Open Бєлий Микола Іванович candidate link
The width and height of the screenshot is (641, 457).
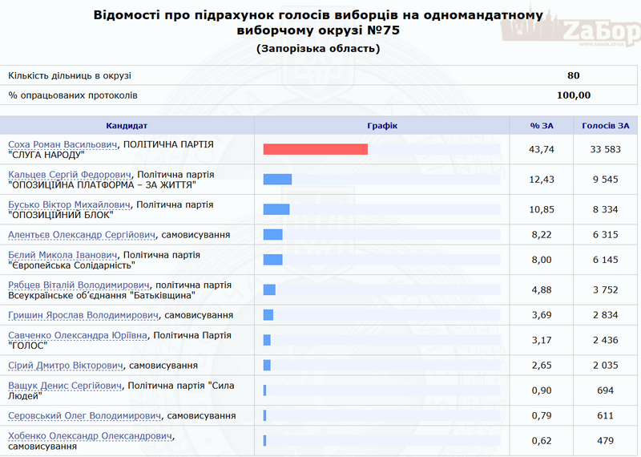(x=63, y=255)
